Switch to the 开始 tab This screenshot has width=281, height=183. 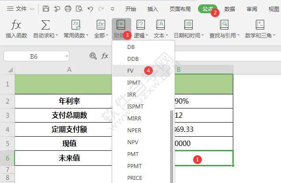point(130,9)
